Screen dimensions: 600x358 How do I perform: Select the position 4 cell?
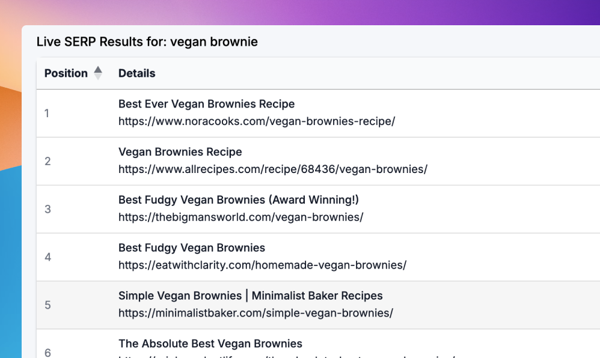47,257
